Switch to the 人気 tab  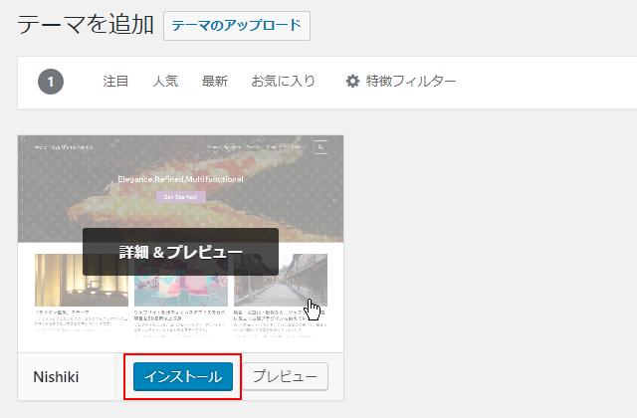click(165, 82)
